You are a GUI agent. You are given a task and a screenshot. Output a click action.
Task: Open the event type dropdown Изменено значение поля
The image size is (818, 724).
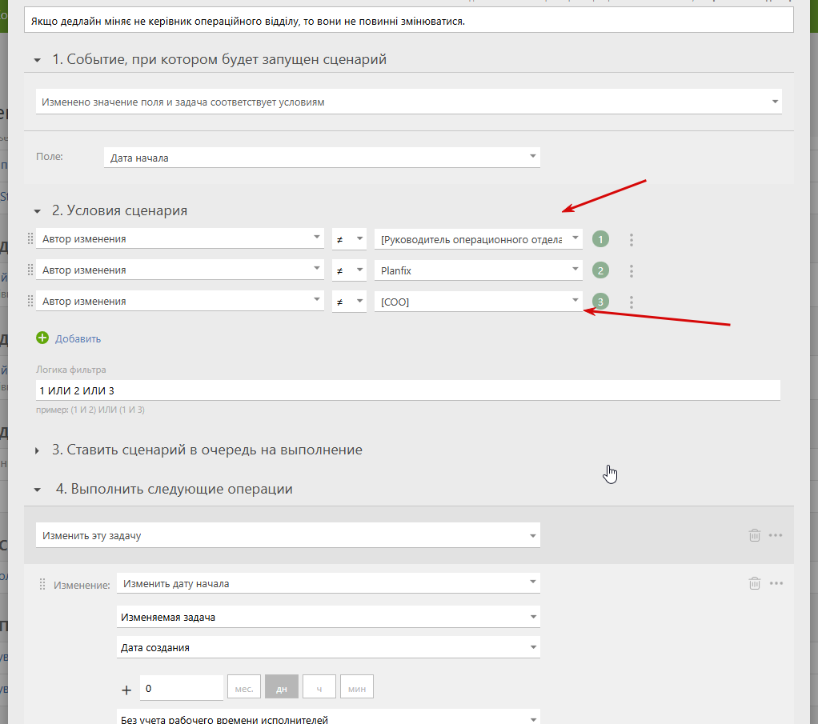point(408,102)
